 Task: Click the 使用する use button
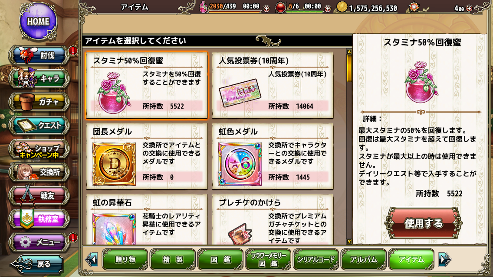click(x=424, y=223)
